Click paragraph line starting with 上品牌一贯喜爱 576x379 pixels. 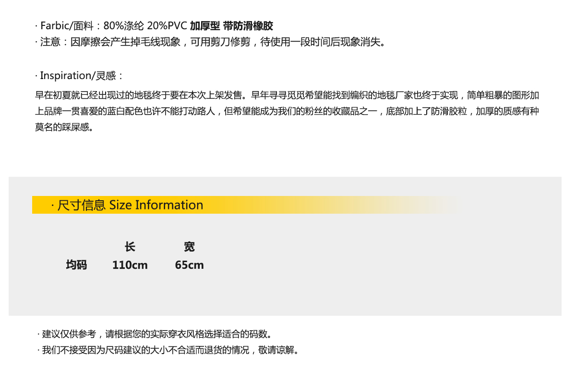(283, 112)
